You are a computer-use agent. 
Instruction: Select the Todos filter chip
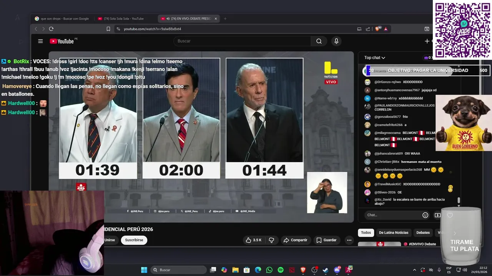tap(366, 233)
